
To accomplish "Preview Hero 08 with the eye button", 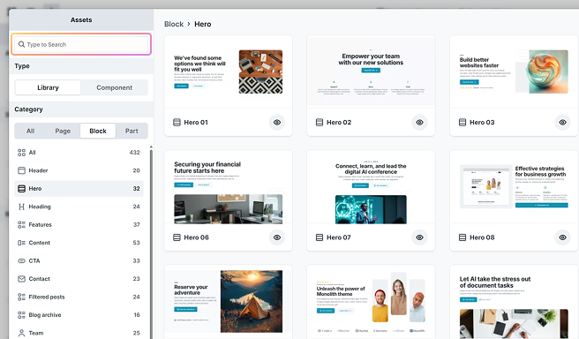I will point(562,237).
